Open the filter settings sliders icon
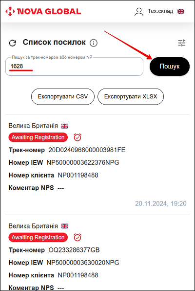195x291 pixels. pos(182,43)
